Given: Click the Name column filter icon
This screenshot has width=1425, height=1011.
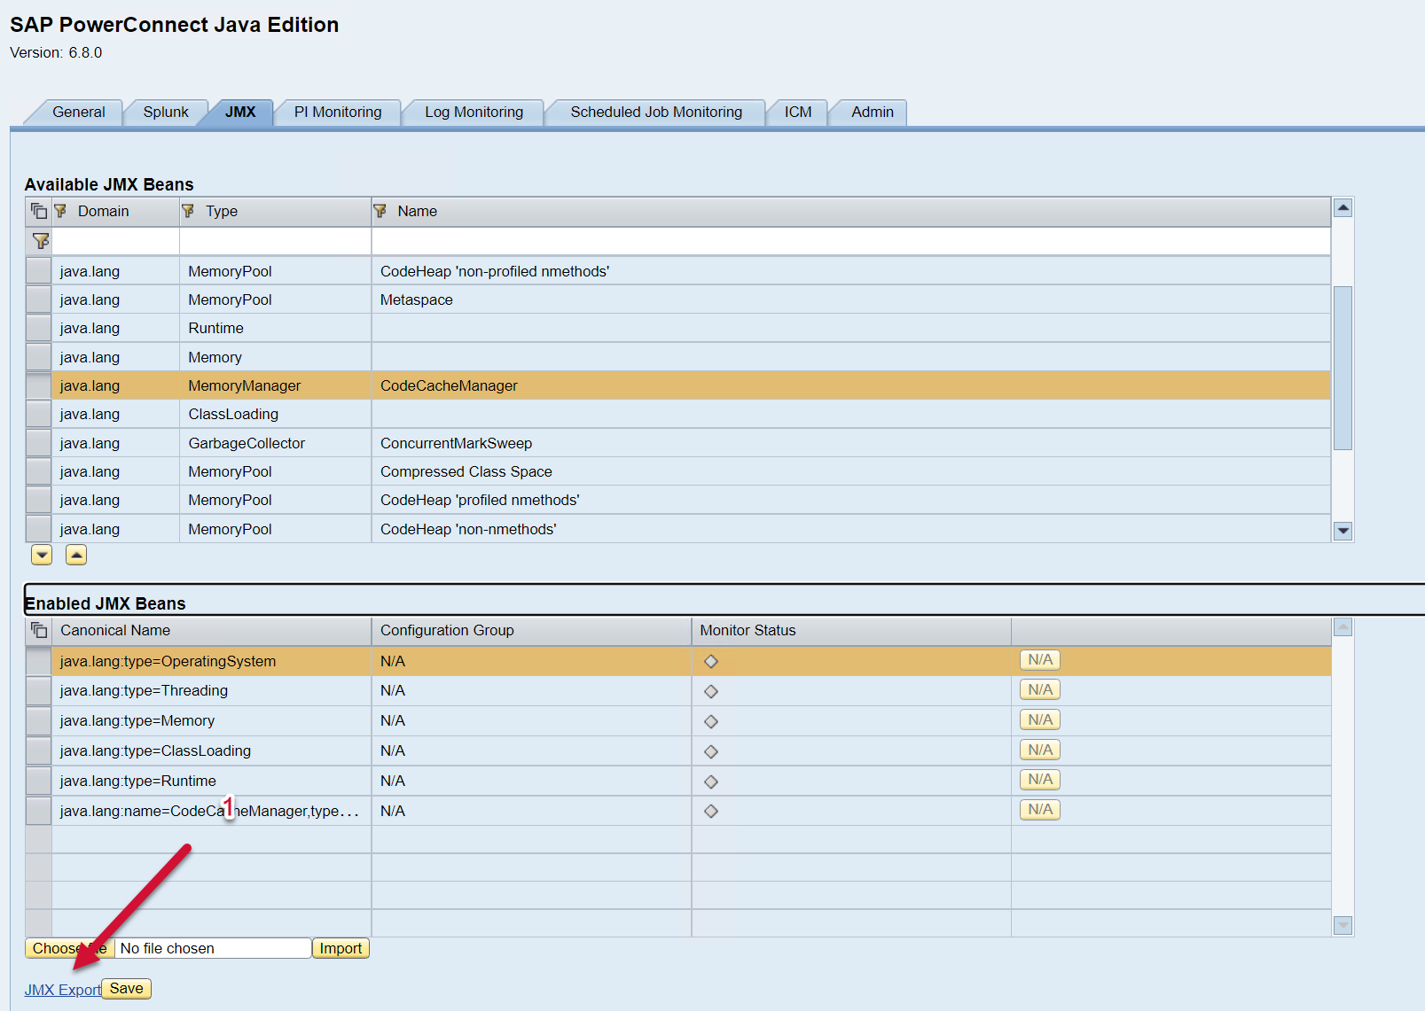Looking at the screenshot, I should click(380, 211).
